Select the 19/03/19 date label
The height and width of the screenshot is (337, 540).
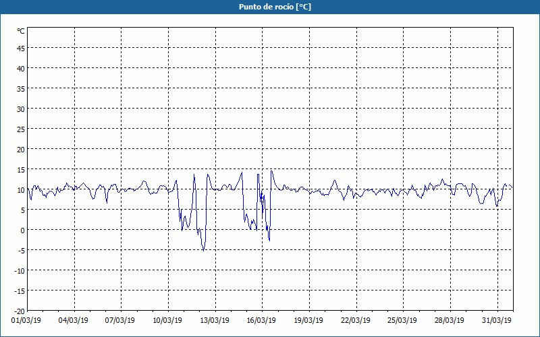pos(308,320)
